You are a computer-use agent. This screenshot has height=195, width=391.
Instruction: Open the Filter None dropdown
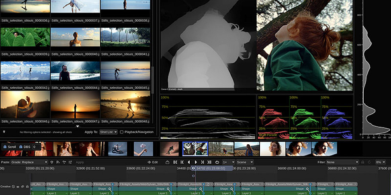tap(343, 162)
